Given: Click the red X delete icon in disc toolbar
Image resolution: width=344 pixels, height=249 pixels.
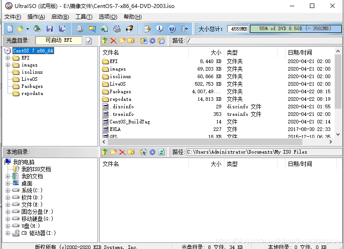Looking at the screenshot, I should [x=113, y=41].
